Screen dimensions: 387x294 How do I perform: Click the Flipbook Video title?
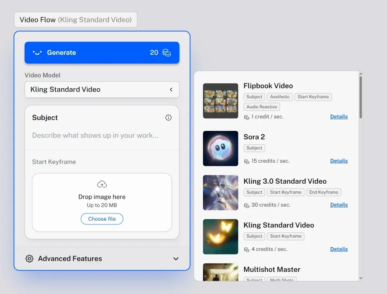pos(268,86)
